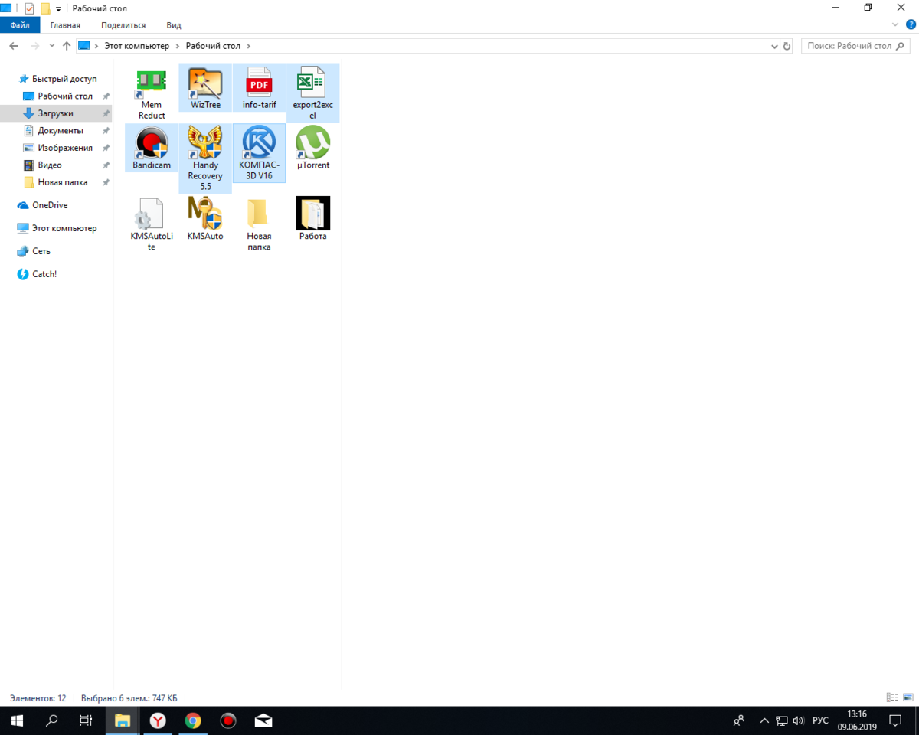This screenshot has width=919, height=735.
Task: Open Загрузки in navigation pane
Action: [x=55, y=113]
